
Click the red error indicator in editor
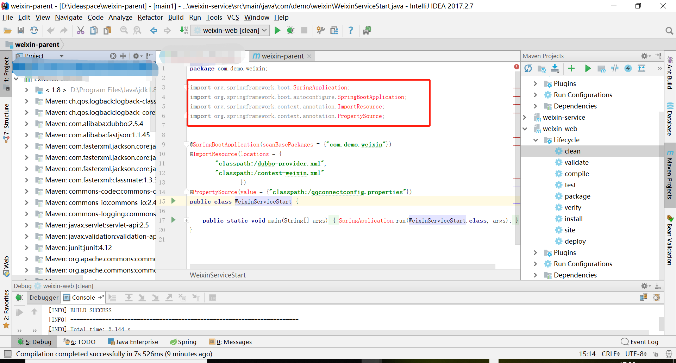click(x=517, y=67)
